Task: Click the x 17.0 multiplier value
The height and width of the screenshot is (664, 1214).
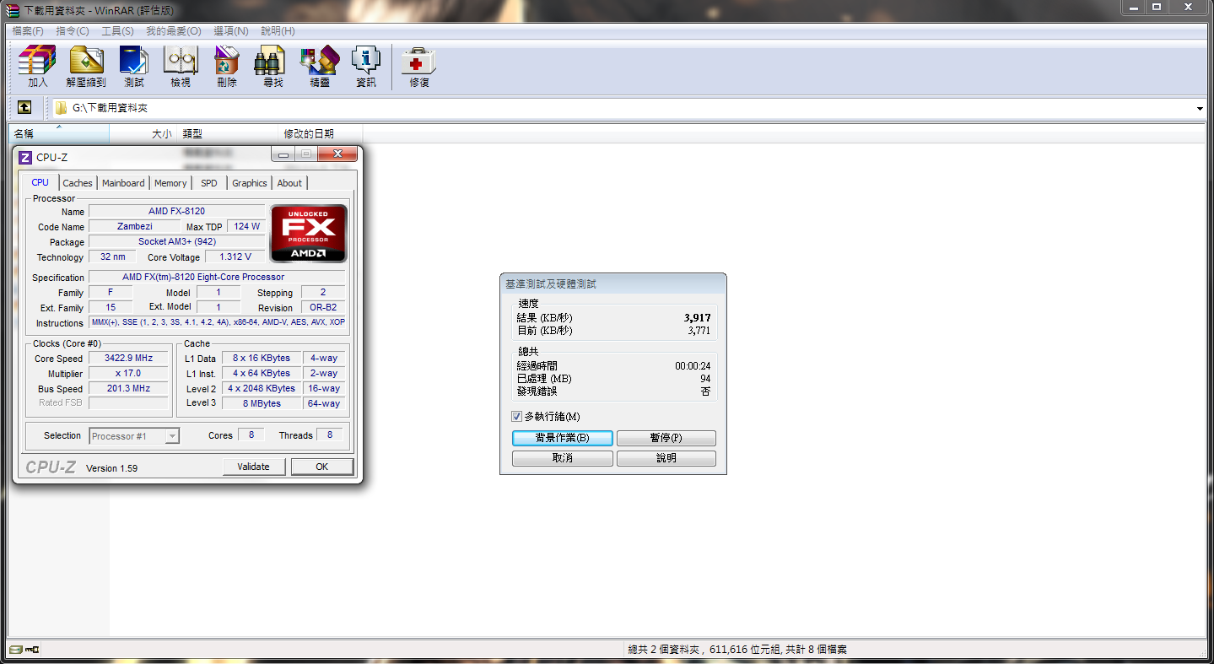Action: coord(128,373)
